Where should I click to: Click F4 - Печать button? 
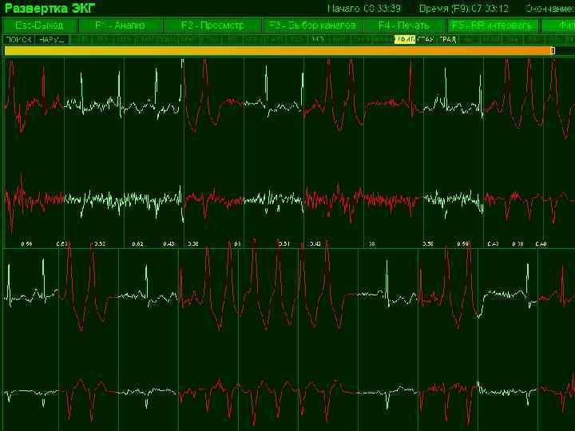403,26
